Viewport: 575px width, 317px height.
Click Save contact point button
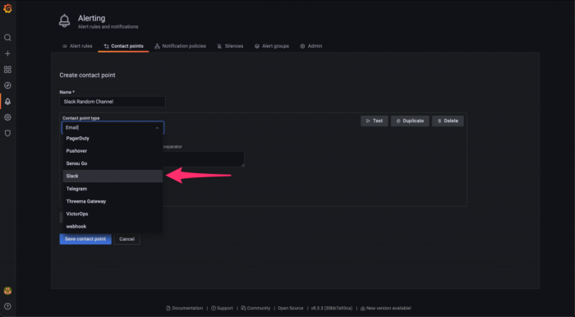pos(85,239)
